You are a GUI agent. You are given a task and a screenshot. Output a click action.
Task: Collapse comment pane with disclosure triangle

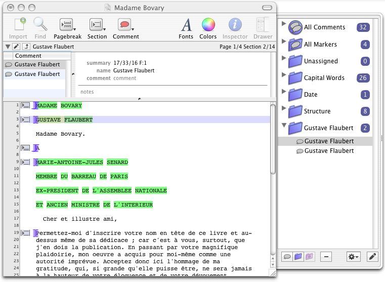pyautogui.click(x=7, y=47)
